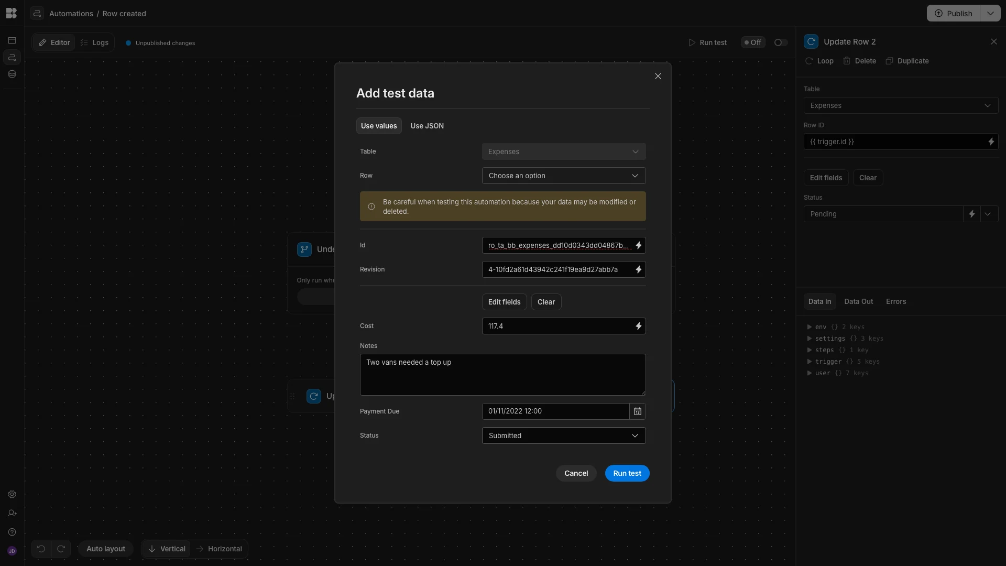The height and width of the screenshot is (566, 1006).
Task: Open the Row 'Choose an option' dropdown
Action: [564, 176]
